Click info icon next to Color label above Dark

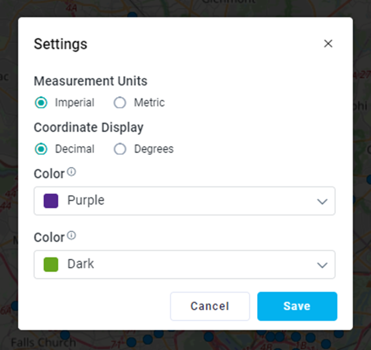[x=72, y=235]
